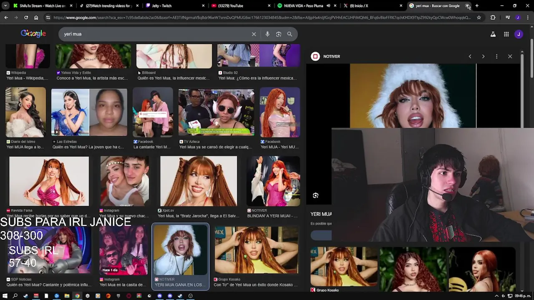Open Google apps grid menu
The image size is (534, 300).
(506, 34)
